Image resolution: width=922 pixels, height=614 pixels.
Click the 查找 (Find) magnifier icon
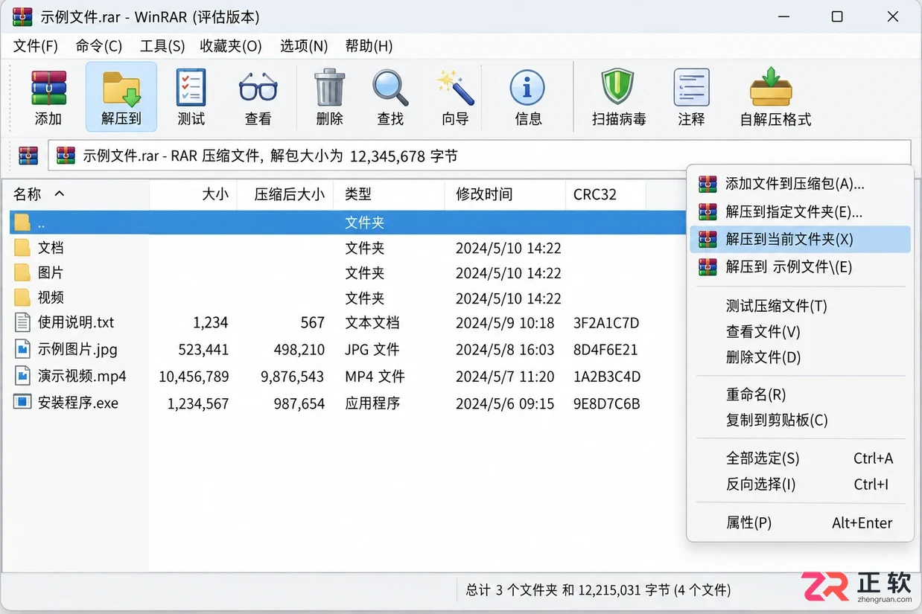pyautogui.click(x=390, y=88)
